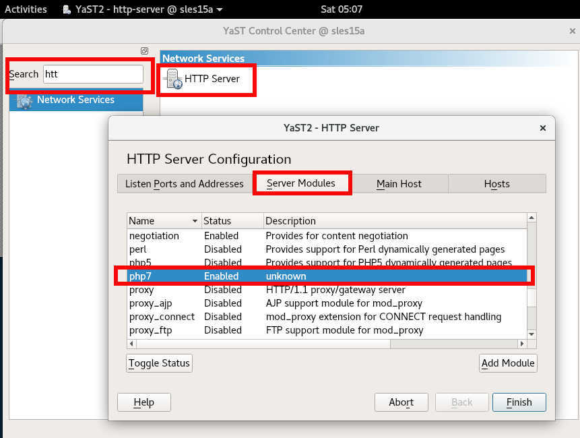Click the HTTP Server label in Control Center
This screenshot has height=438, width=580.
[x=212, y=79]
